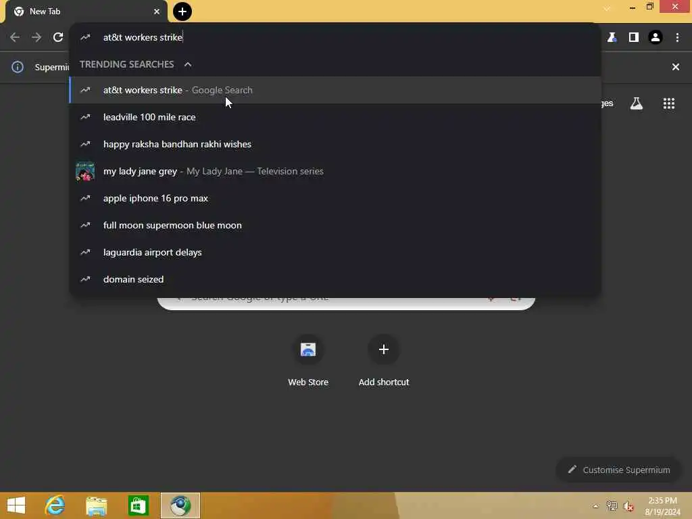Open File Explorer from taskbar
This screenshot has height=519, width=692.
[x=96, y=505]
